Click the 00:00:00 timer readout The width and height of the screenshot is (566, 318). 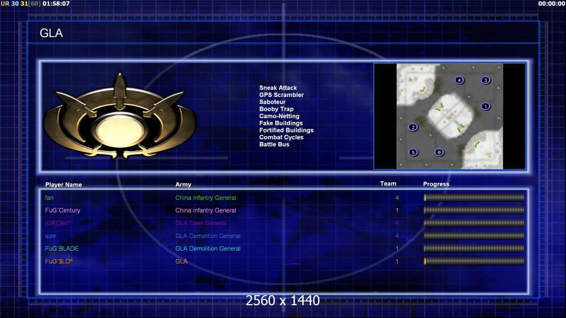[x=551, y=4]
